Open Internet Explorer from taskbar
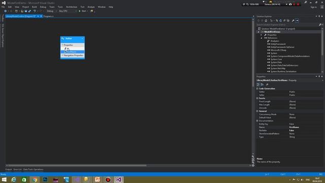325x183 pixels. point(14,179)
